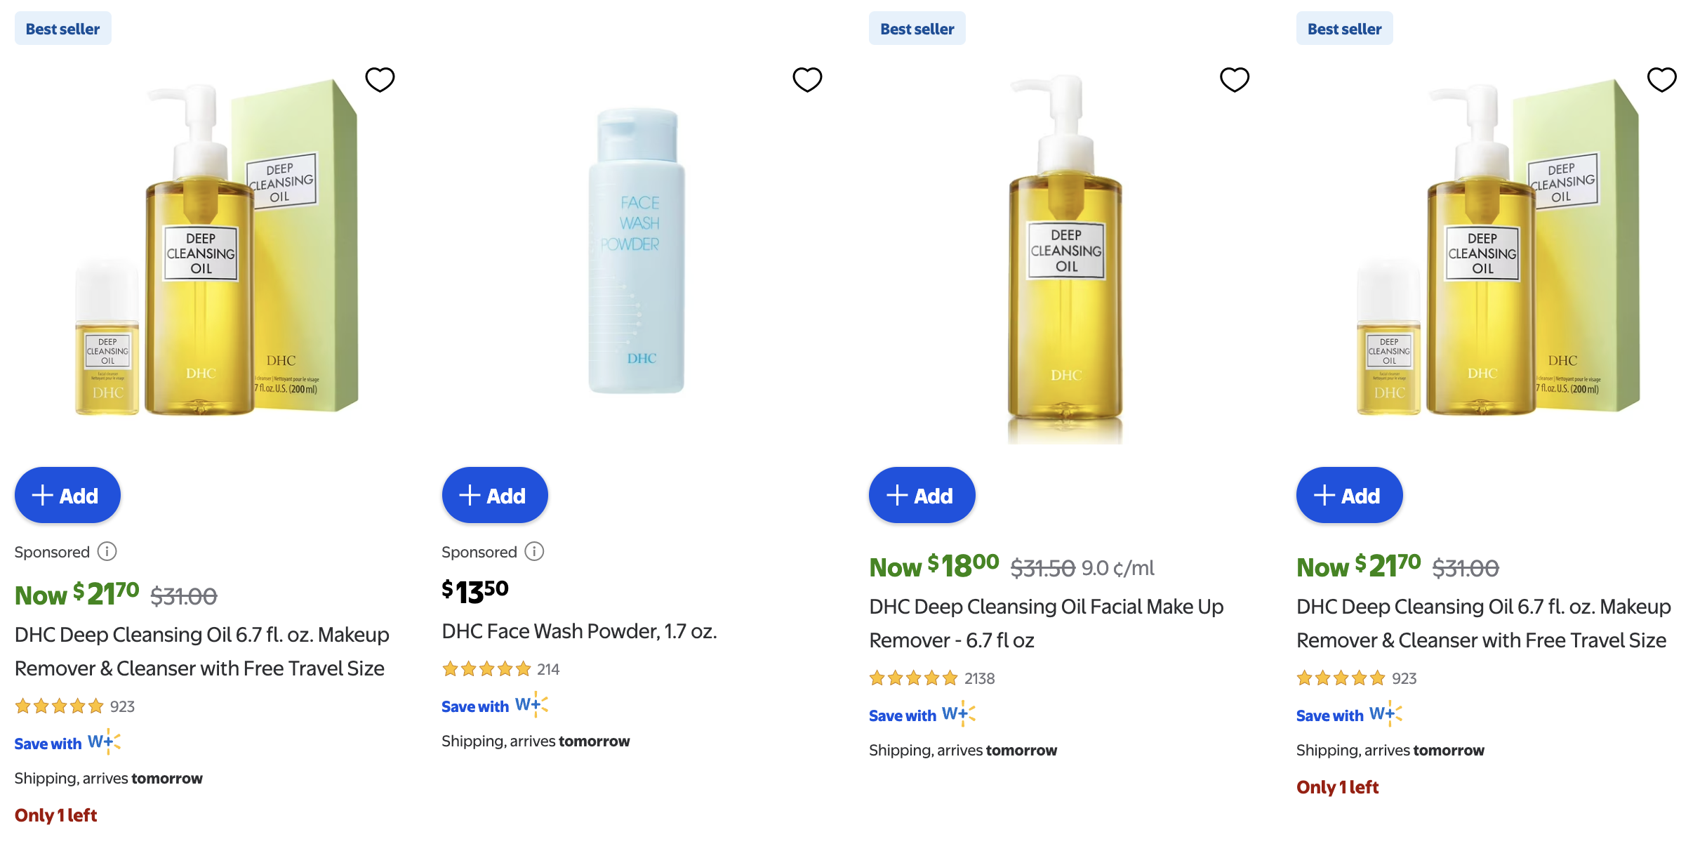The height and width of the screenshot is (851, 1707).
Task: Add the $18.00 cleansing oil to cart
Action: coord(922,495)
